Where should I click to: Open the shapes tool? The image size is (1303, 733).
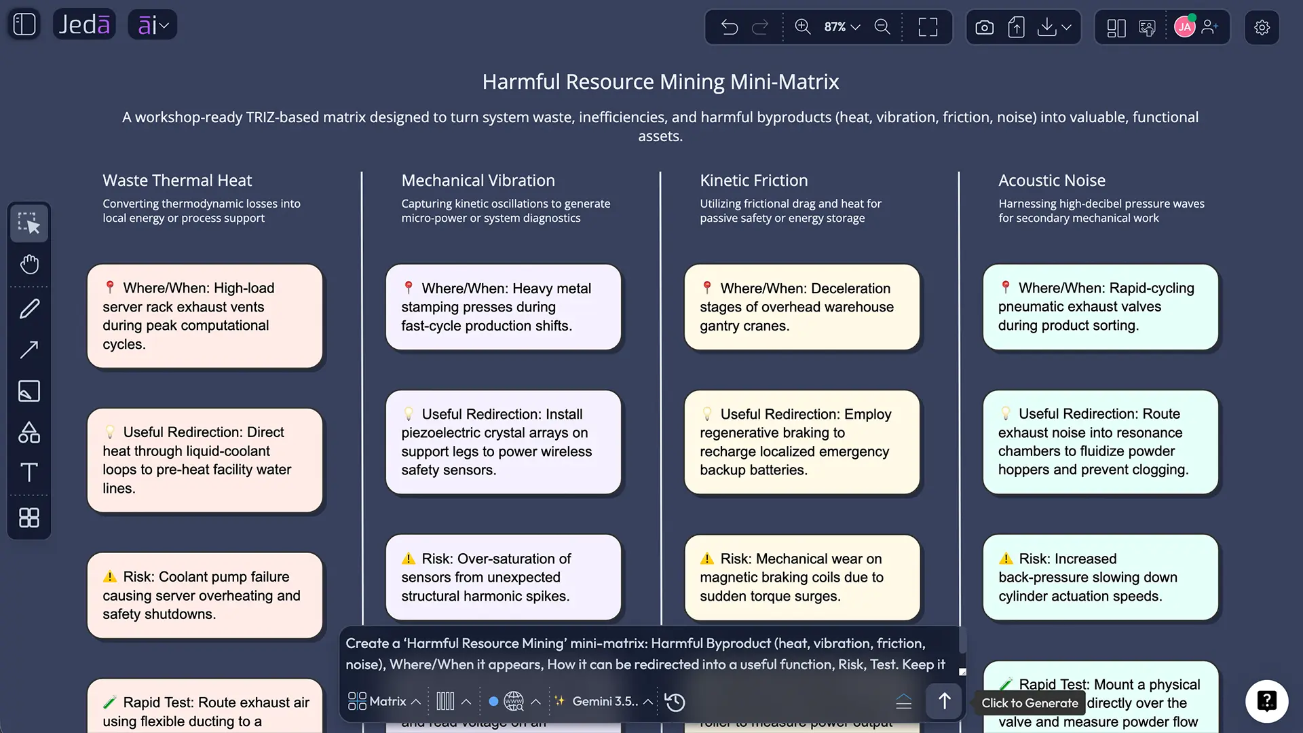[29, 432]
